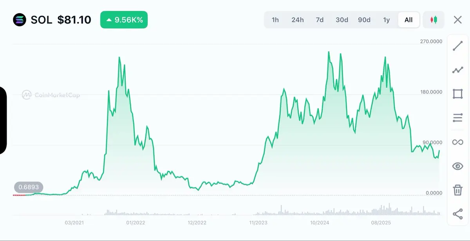Toggle drawings visibility with eye icon

[457, 166]
